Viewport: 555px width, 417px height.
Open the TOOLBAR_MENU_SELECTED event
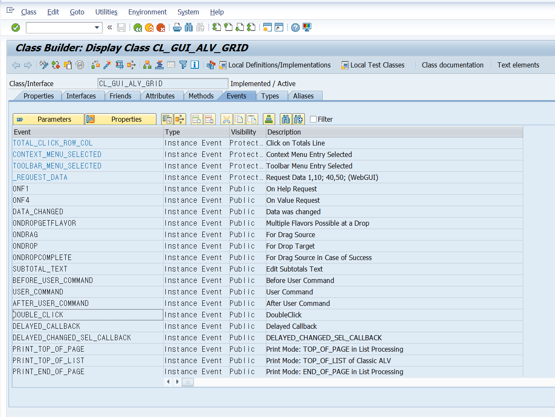pos(57,166)
